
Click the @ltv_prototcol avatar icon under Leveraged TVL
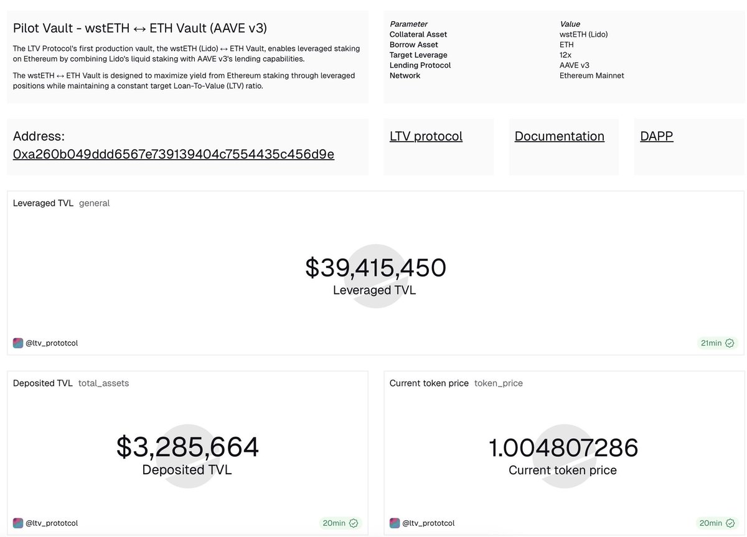[18, 343]
